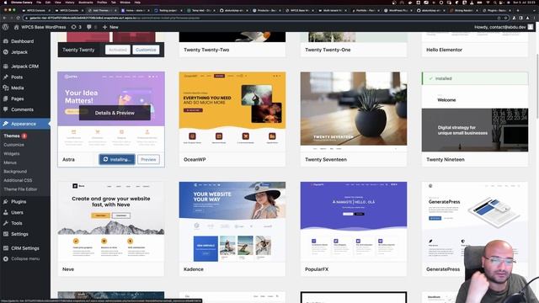Click the Installing button on Astra
This screenshot has width=539, height=303.
point(117,159)
